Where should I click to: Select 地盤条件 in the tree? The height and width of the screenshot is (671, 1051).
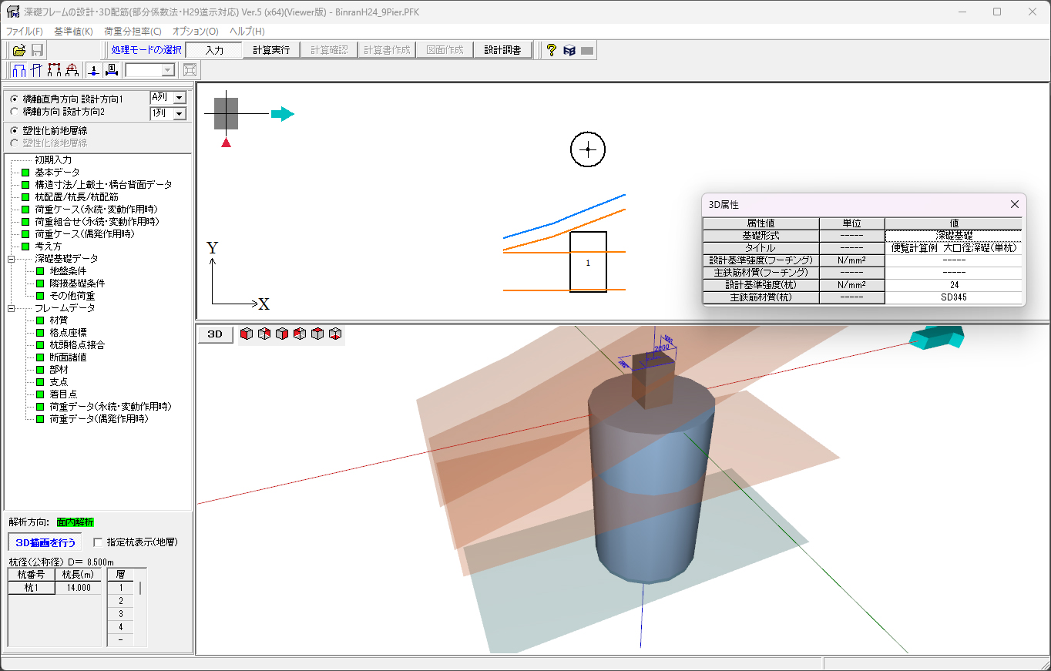point(68,271)
